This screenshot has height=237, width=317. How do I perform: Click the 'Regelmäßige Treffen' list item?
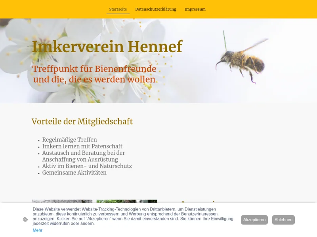tap(69, 140)
